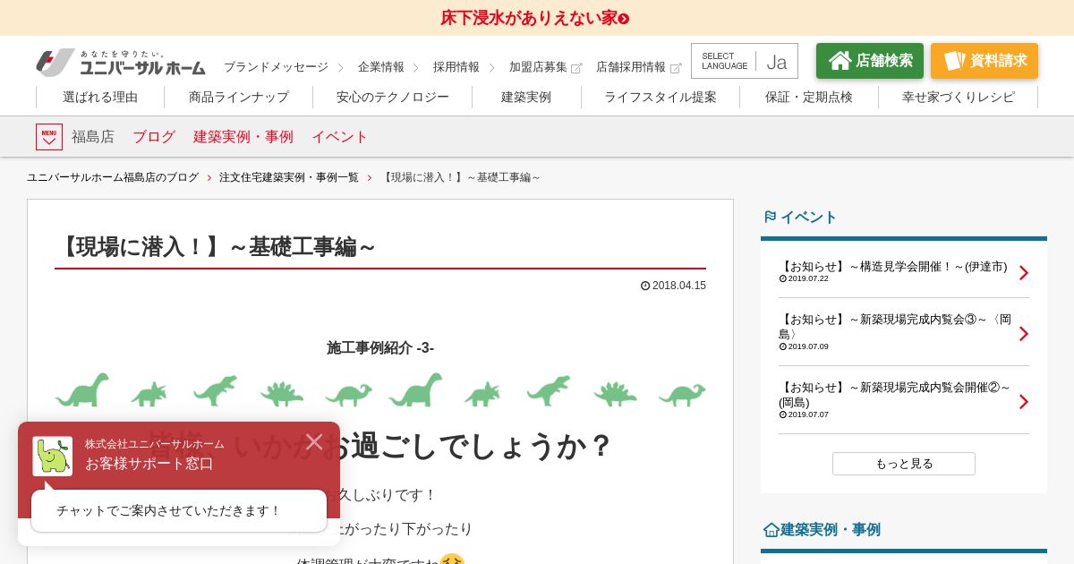Image resolution: width=1074 pixels, height=564 pixels.
Task: Click the もっと見る button
Action: [904, 464]
